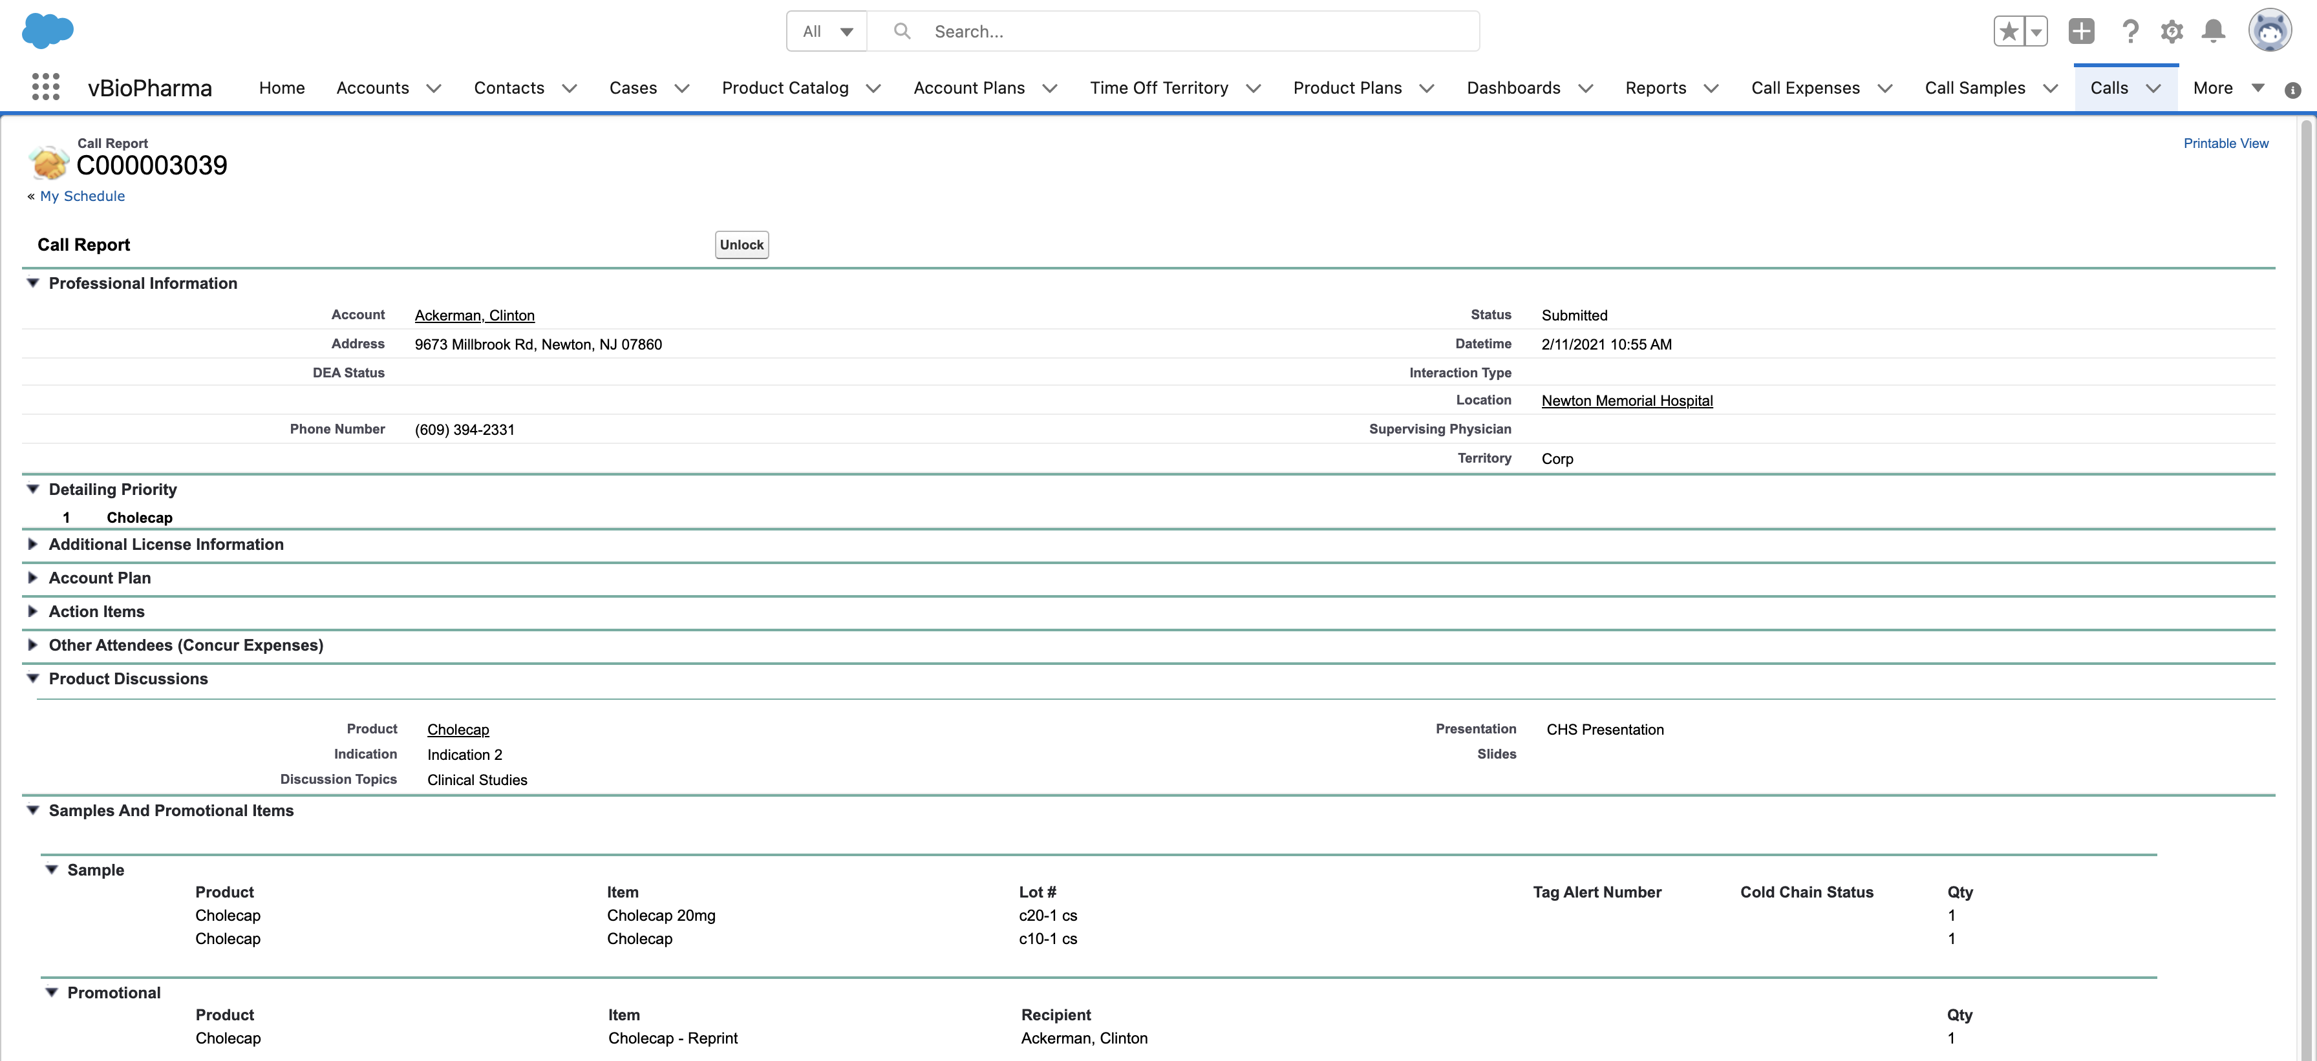
Task: Open the Favorites star icon
Action: click(x=2009, y=32)
